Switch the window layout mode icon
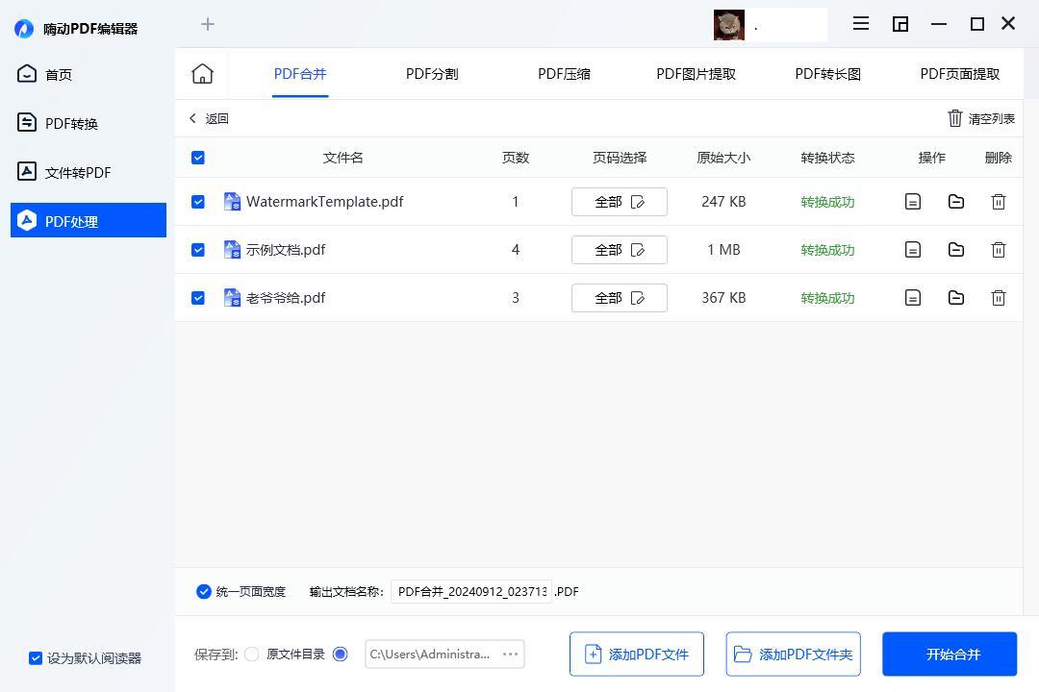This screenshot has width=1039, height=692. click(x=900, y=24)
